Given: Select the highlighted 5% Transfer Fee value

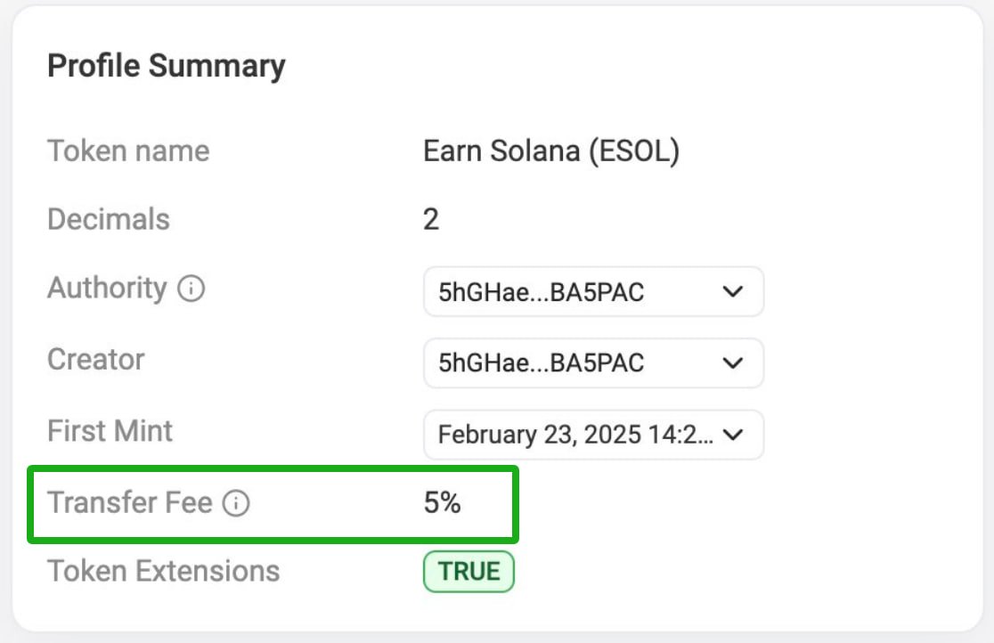Looking at the screenshot, I should [443, 502].
